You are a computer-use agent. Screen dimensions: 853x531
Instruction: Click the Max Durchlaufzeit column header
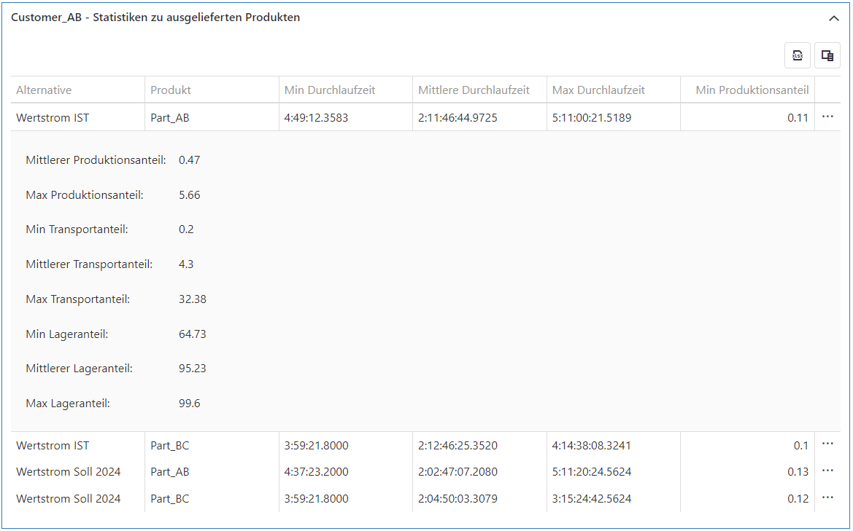[601, 88]
